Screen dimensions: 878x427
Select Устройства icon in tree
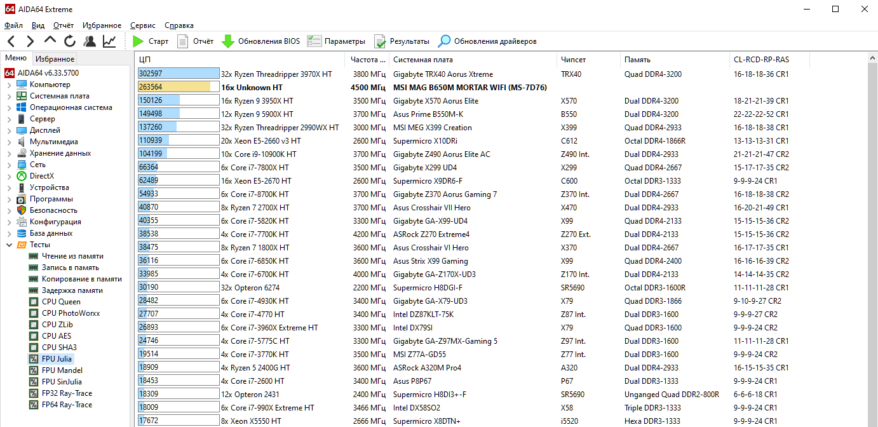pos(22,187)
